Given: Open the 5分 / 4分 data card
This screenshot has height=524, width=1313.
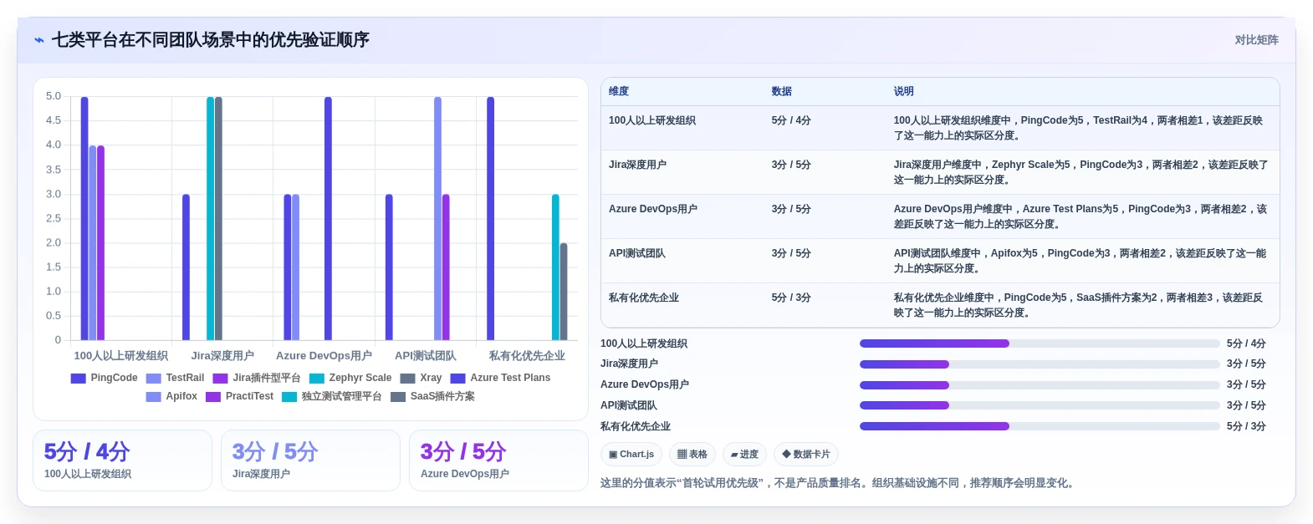Looking at the screenshot, I should click(x=122, y=460).
